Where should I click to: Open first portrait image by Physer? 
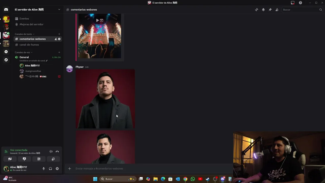point(105,99)
